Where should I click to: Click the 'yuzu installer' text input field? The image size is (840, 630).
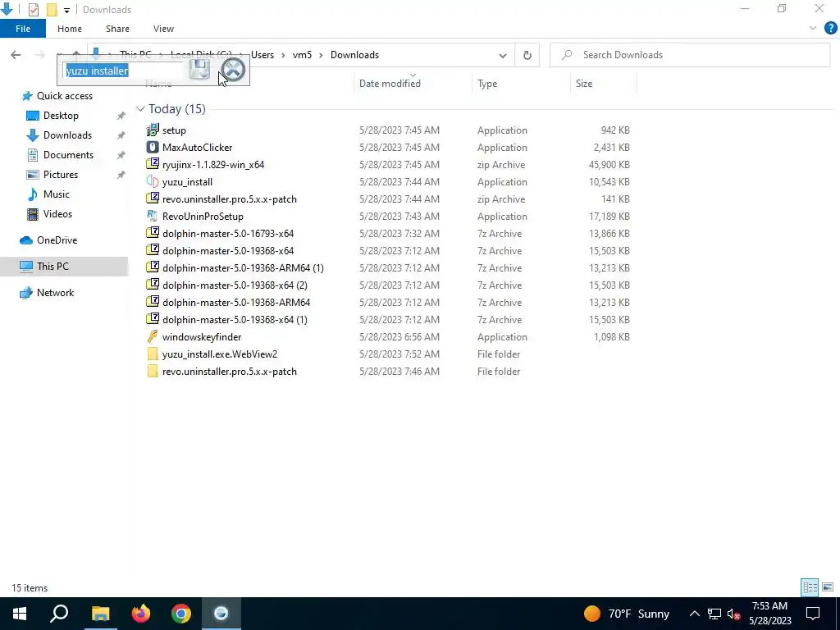click(x=124, y=71)
